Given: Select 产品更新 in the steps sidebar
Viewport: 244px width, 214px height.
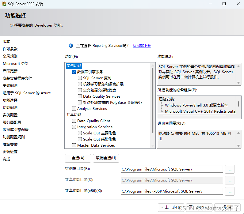Looking at the screenshot, I should pyautogui.click(x=10, y=71).
